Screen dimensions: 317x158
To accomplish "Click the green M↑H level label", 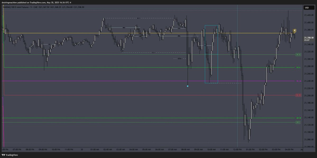I will click(299, 118).
